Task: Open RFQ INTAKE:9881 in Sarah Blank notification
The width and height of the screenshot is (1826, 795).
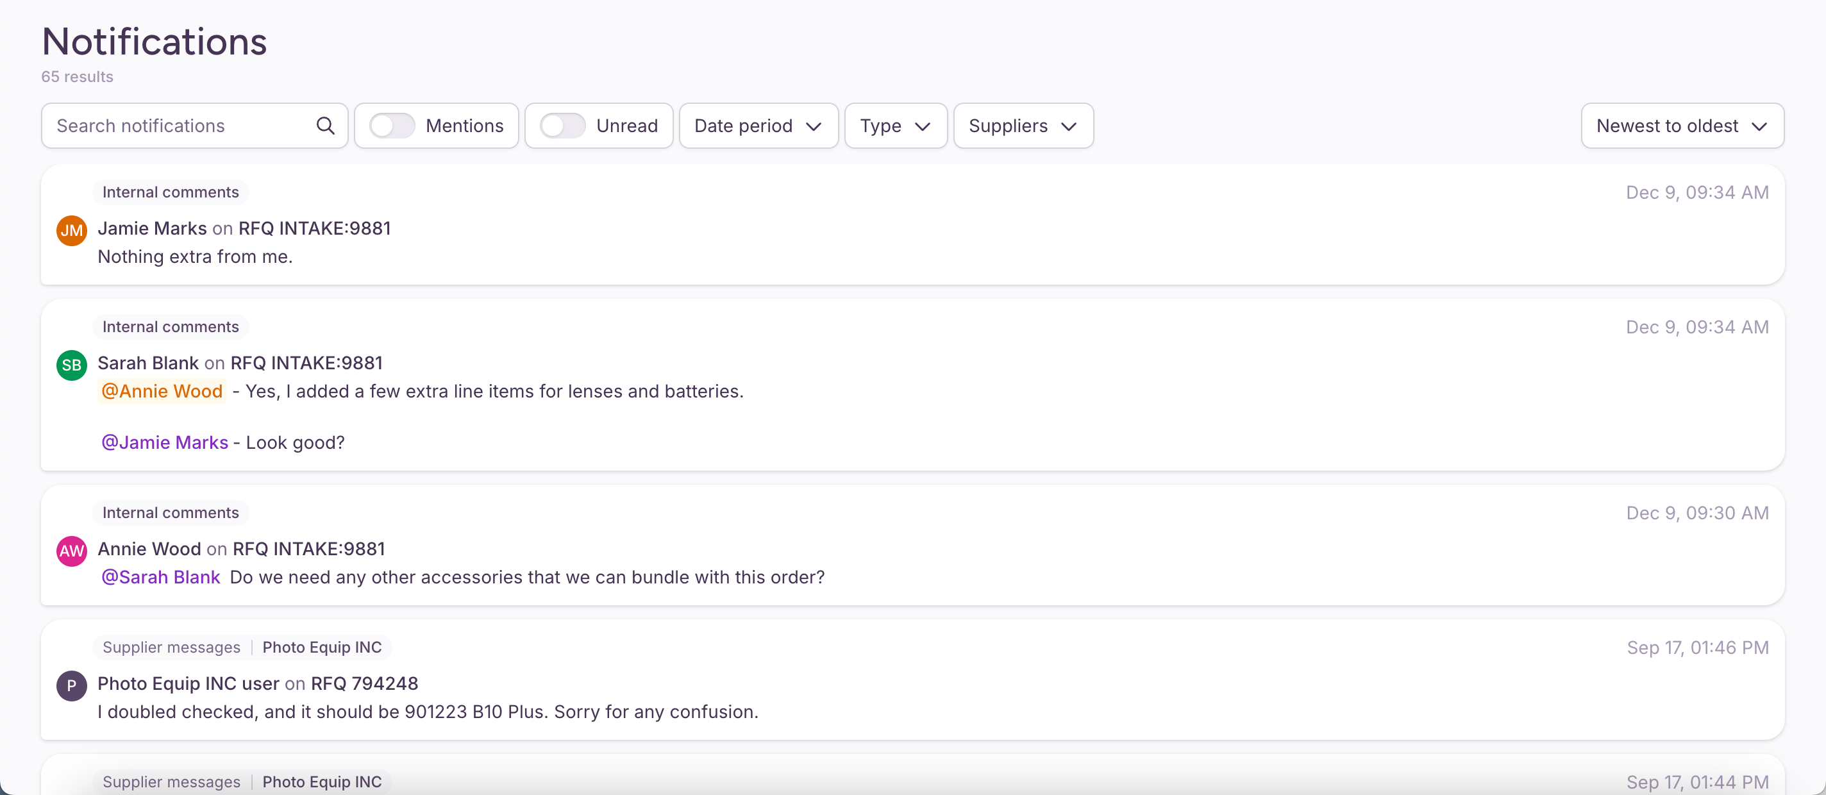Action: pos(306,363)
